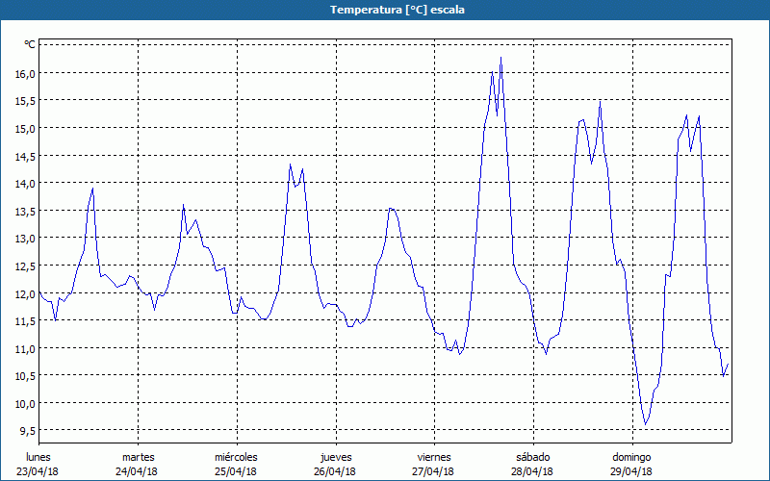Click the 13,0 y-axis label
The height and width of the screenshot is (481, 770).
(x=24, y=238)
